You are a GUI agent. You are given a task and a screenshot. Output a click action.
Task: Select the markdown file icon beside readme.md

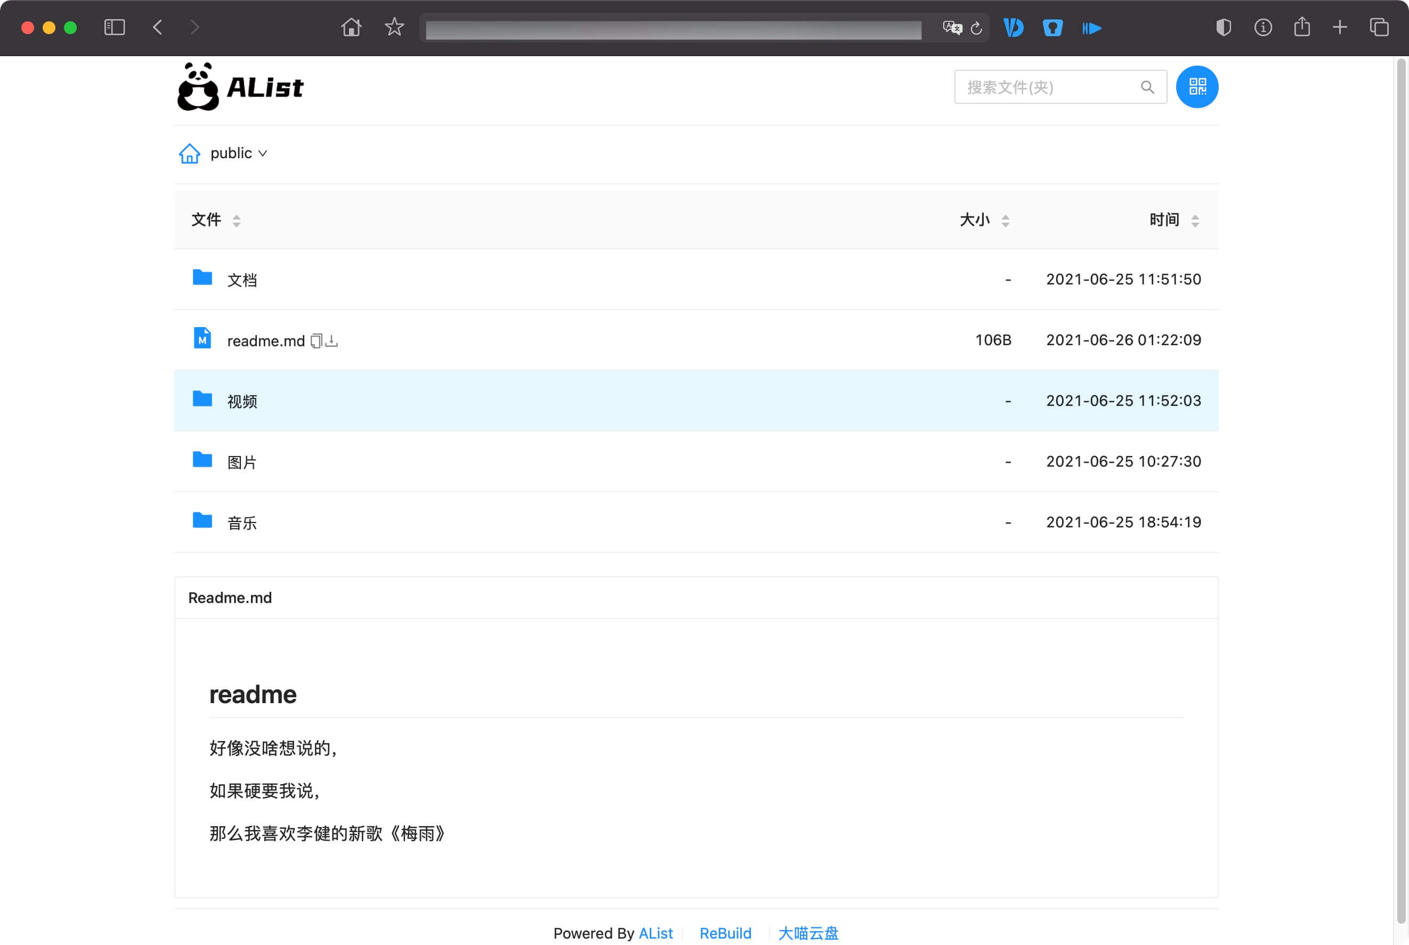click(x=202, y=338)
